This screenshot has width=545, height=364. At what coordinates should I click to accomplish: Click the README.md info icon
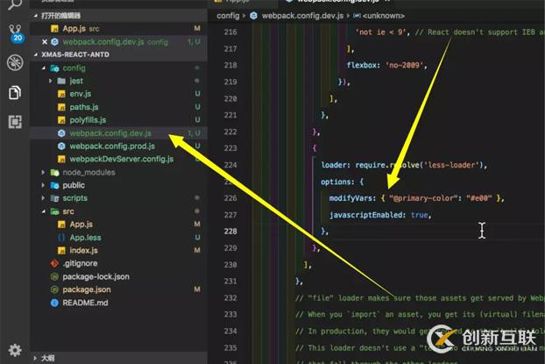54,303
